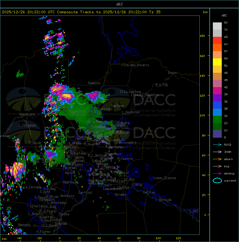
Task: Select the dark green 20 dBZ swatch
Action: coord(217,127)
